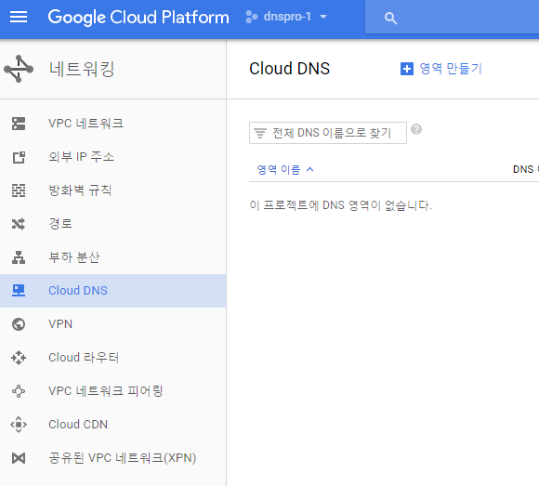Click the Google Cloud Platform logo

coord(138,17)
